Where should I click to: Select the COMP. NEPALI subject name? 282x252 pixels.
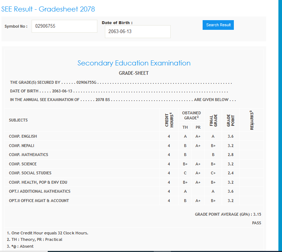click(x=22, y=146)
